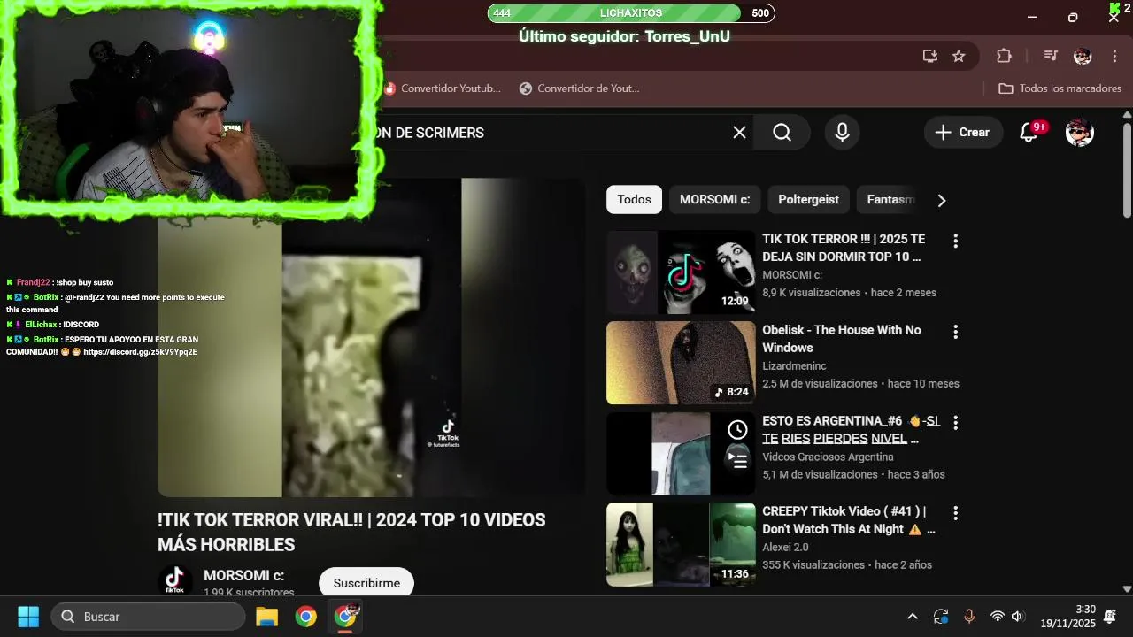Image resolution: width=1133 pixels, height=637 pixels.
Task: Open Windows Start menu
Action: point(28,617)
